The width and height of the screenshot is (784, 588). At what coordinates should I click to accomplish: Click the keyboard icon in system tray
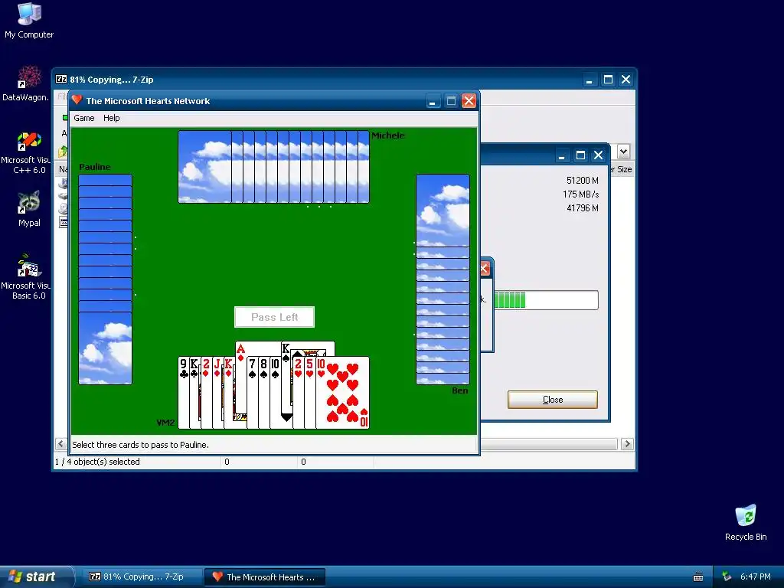(x=698, y=577)
